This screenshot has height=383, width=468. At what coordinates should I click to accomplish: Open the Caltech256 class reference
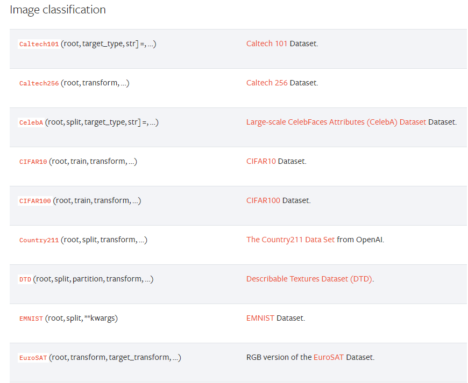[x=39, y=83]
